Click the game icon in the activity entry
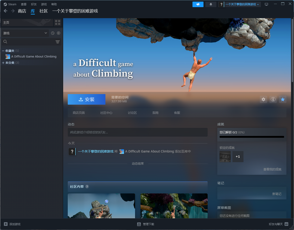This screenshot has width=294, height=230. tap(121, 151)
